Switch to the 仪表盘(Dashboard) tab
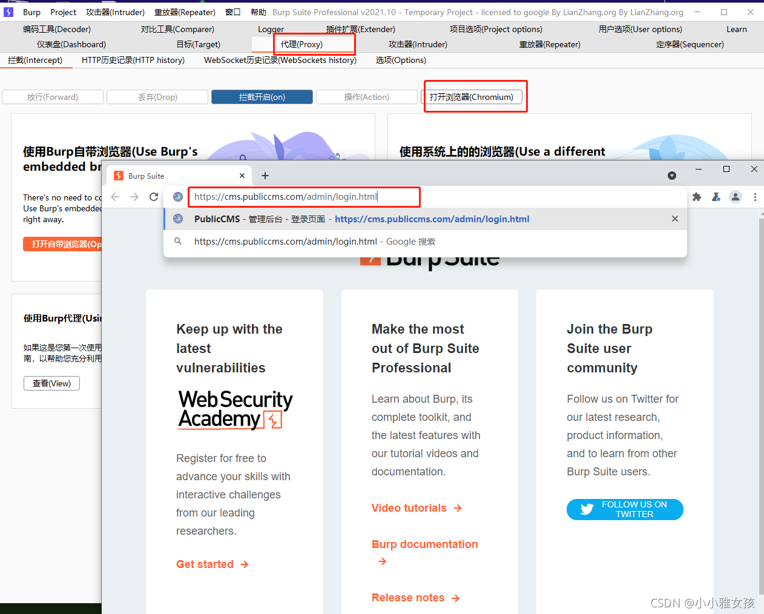This screenshot has height=614, width=764. pos(71,44)
